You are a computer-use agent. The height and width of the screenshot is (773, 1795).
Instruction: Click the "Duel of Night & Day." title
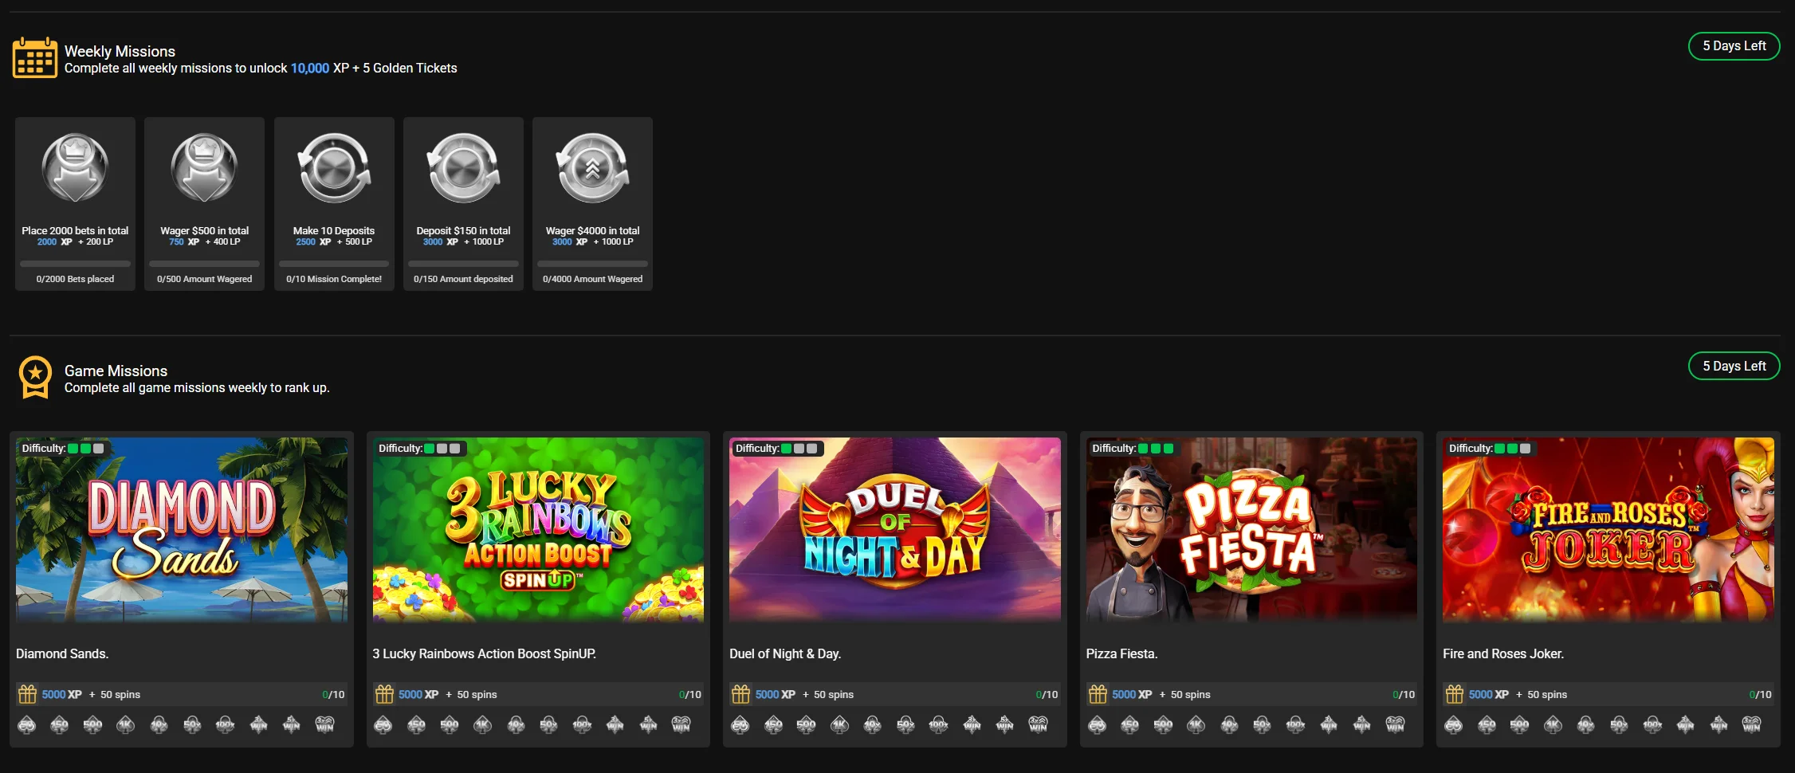[785, 653]
